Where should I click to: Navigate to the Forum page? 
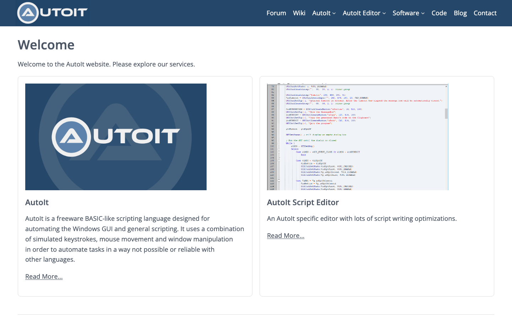[276, 13]
